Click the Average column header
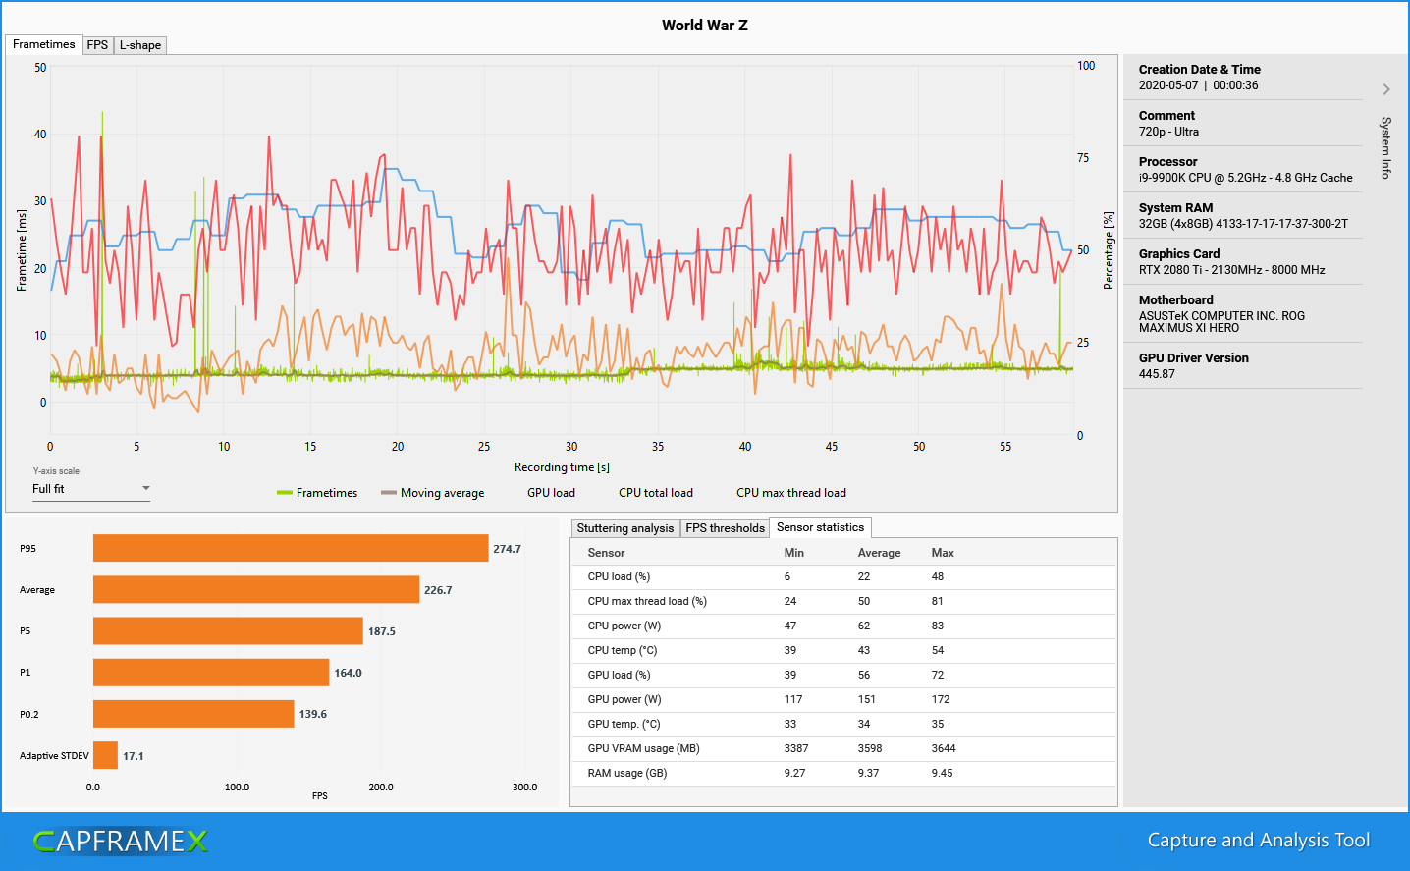The height and width of the screenshot is (871, 1410). click(x=879, y=553)
